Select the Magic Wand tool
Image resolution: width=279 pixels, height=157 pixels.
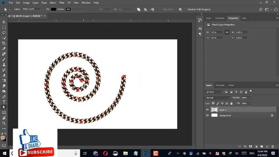(x=4, y=38)
